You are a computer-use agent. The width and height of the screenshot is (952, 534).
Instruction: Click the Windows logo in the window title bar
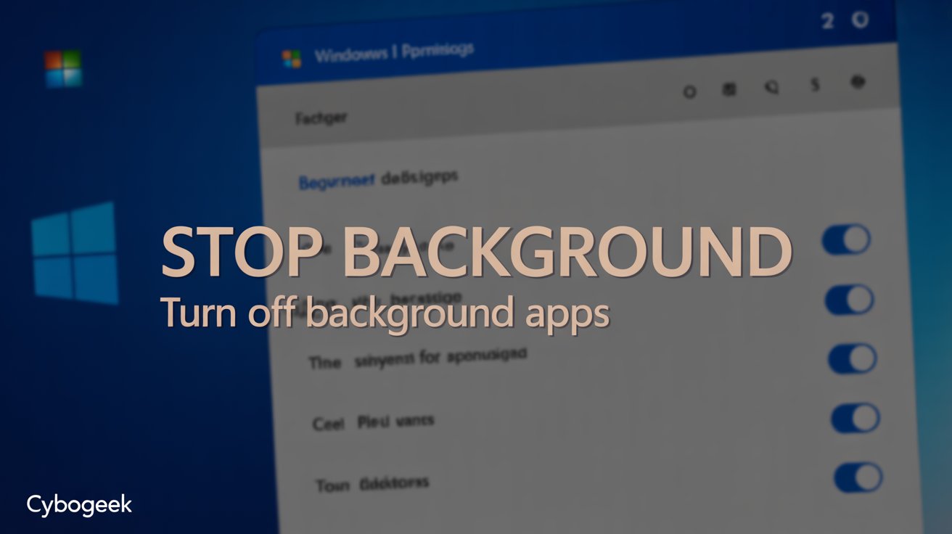coord(292,58)
